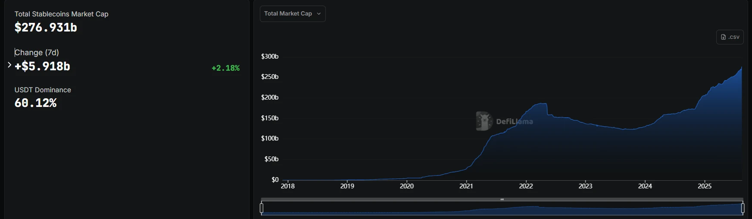Click the file icon in the .csv button
The width and height of the screenshot is (752, 219).
point(724,37)
